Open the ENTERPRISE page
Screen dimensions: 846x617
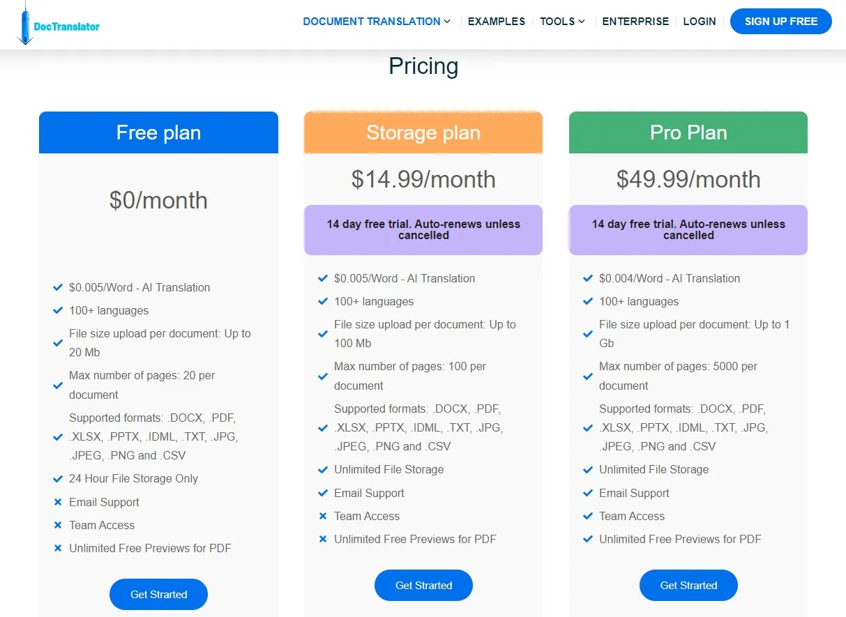click(x=635, y=22)
